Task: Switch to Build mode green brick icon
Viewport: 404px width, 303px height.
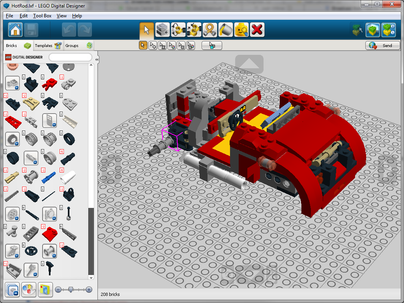Action: tap(357, 30)
